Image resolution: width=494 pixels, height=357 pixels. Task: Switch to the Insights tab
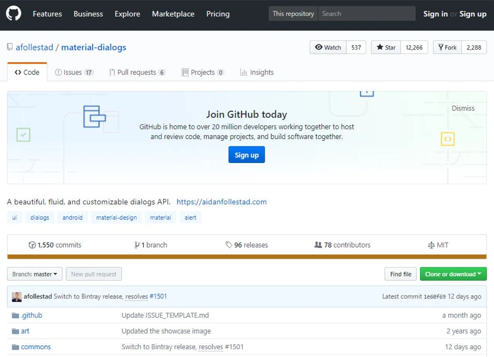click(257, 72)
